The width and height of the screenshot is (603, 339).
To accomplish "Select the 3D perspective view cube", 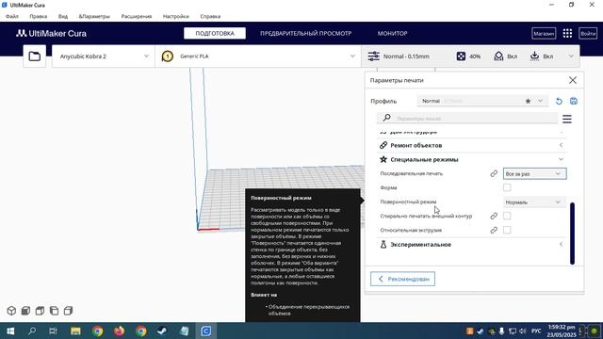I will pyautogui.click(x=11, y=311).
